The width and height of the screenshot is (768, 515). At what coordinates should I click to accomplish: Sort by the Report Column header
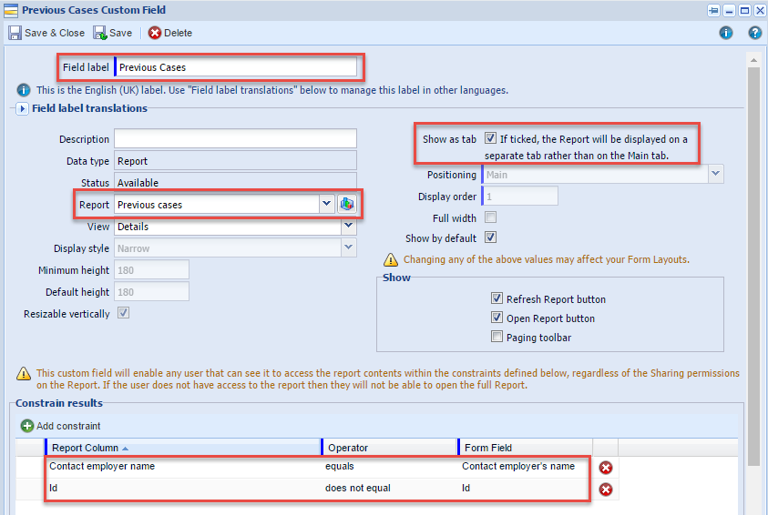(183, 448)
